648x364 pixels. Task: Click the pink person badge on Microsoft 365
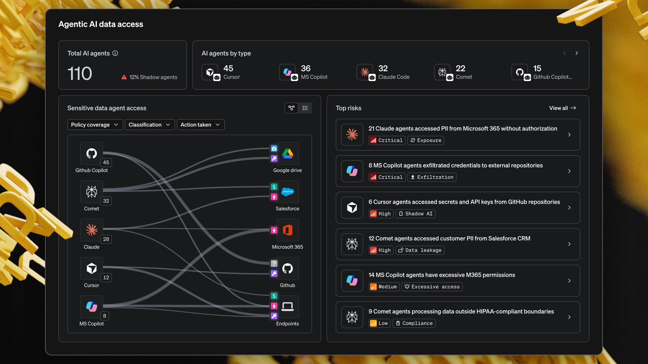(x=274, y=230)
